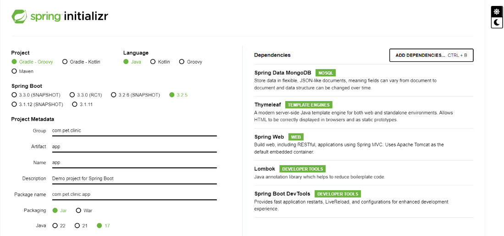Click the Group input field

tap(134, 131)
